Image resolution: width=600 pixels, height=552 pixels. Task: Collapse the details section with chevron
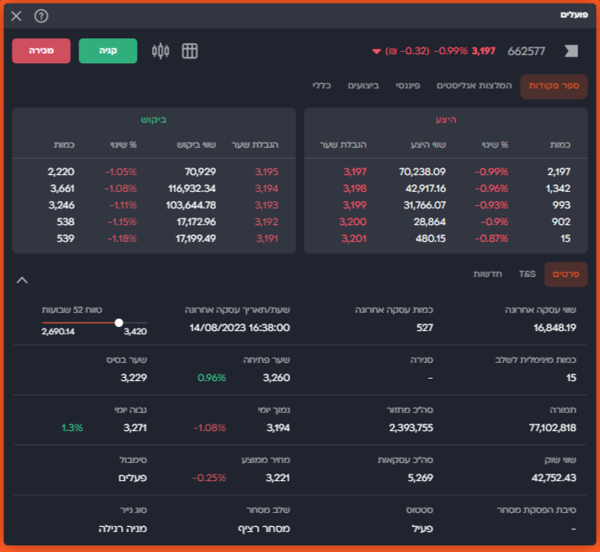(22, 280)
